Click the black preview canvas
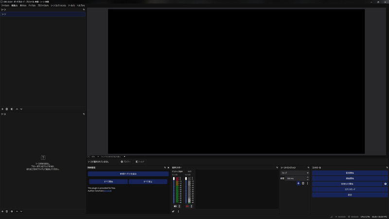The width and height of the screenshot is (389, 219). coord(236,81)
